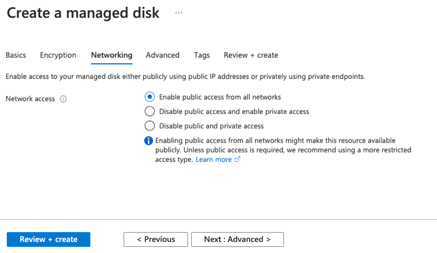This screenshot has height=253, width=437.
Task: Click the Review + create button
Action: 48,239
